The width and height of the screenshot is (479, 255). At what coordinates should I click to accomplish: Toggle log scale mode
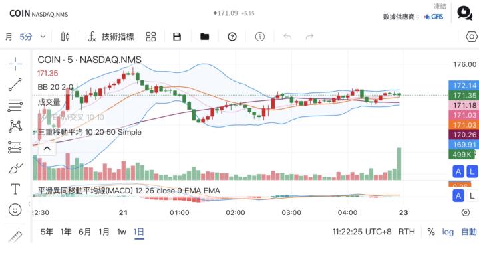(x=448, y=232)
